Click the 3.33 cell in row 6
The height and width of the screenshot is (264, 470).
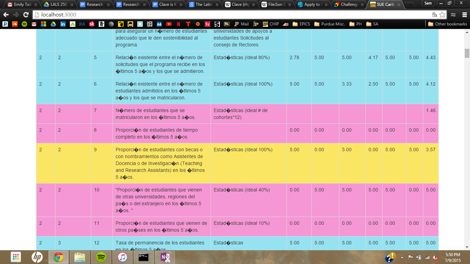[352, 91]
